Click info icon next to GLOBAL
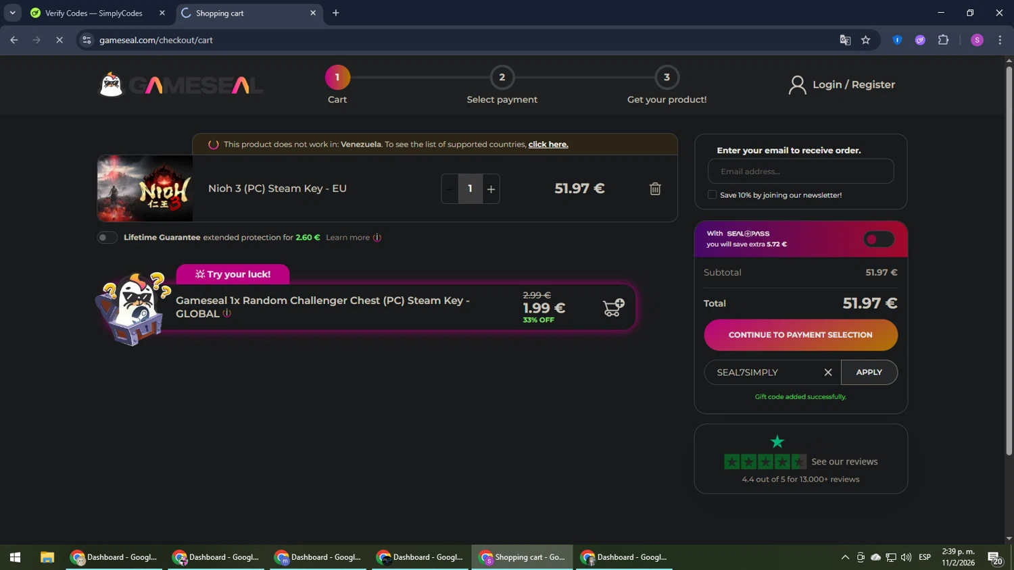Image resolution: width=1014 pixels, height=570 pixels. point(227,313)
